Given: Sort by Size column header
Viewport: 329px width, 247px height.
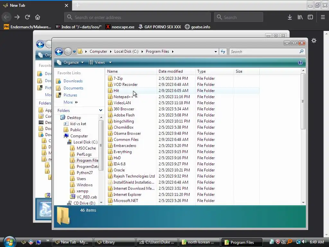Looking at the screenshot, I should coord(246,71).
